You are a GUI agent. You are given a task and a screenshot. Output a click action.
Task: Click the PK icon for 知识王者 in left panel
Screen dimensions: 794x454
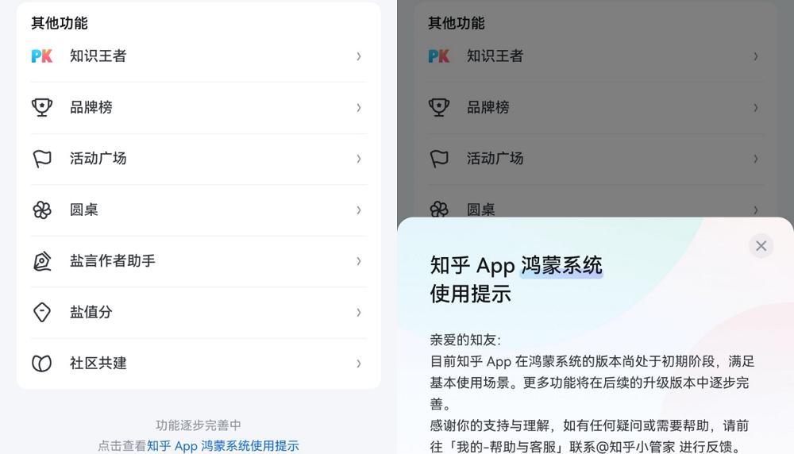[x=41, y=56]
